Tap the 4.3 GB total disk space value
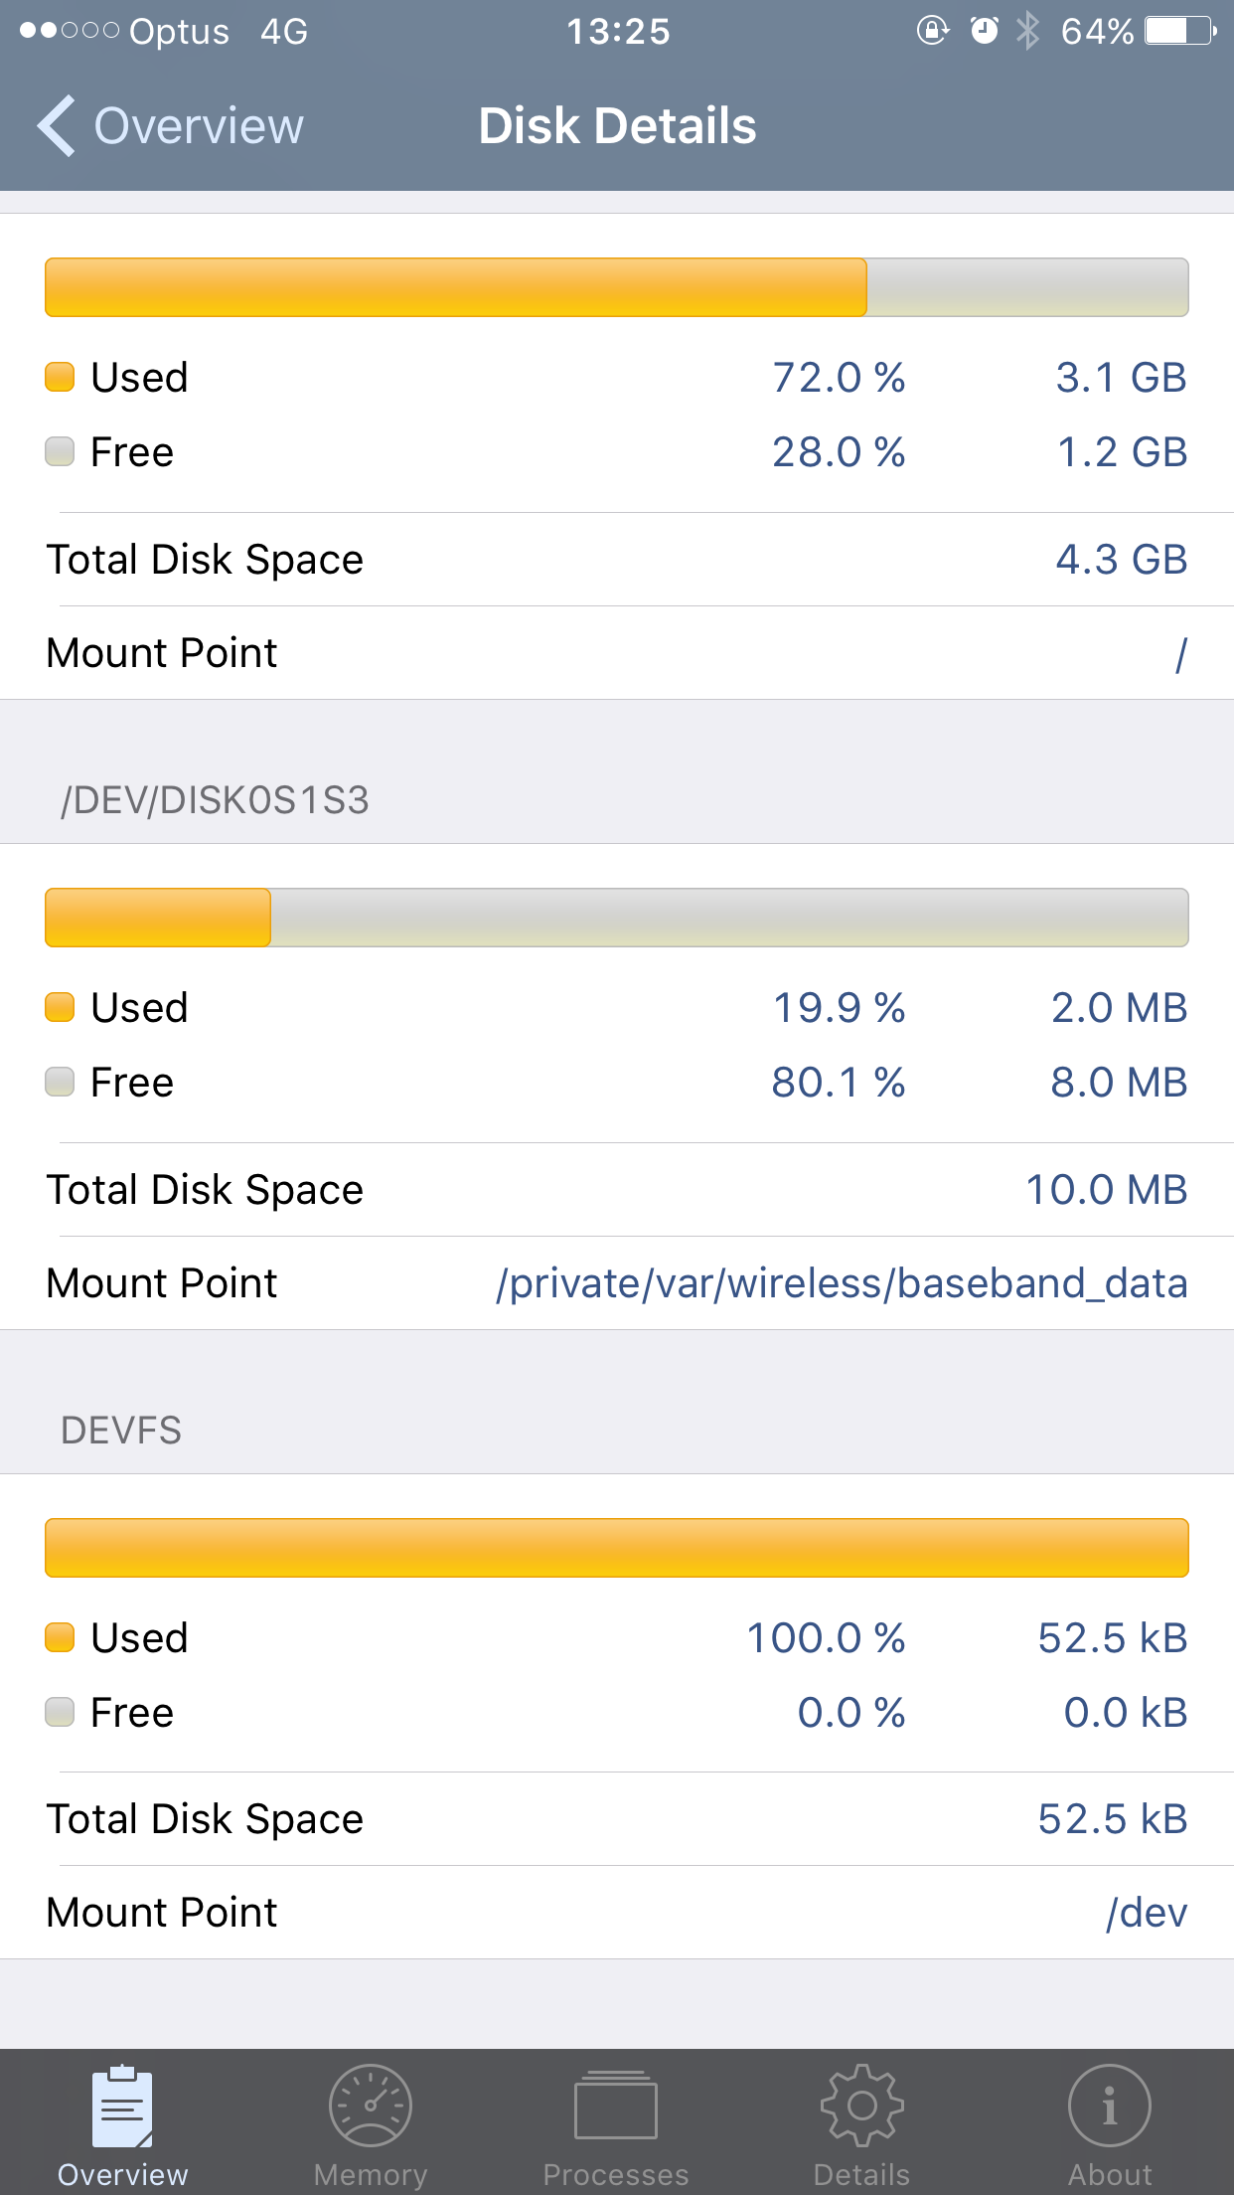1234x2195 pixels. (x=1121, y=560)
